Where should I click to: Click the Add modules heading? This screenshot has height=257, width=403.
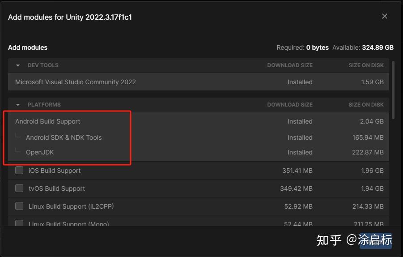click(x=28, y=47)
